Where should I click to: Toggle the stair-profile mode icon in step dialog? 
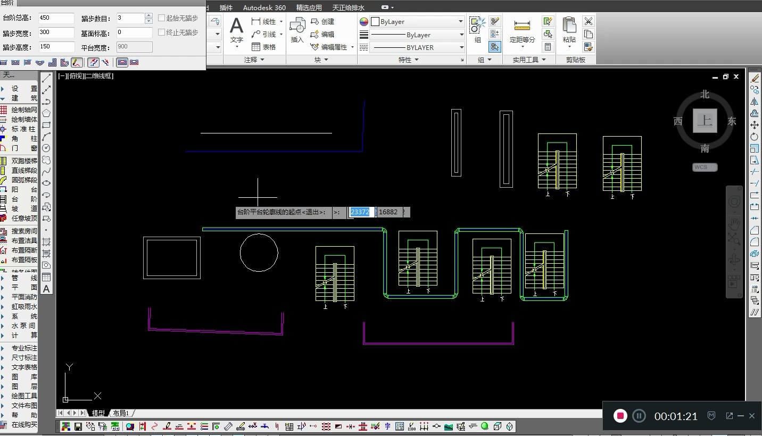point(93,62)
